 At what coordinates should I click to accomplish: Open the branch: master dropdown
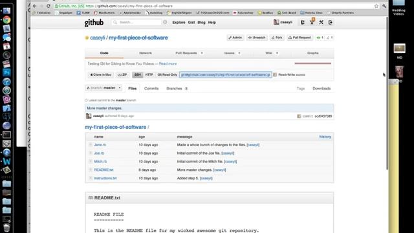coord(103,88)
